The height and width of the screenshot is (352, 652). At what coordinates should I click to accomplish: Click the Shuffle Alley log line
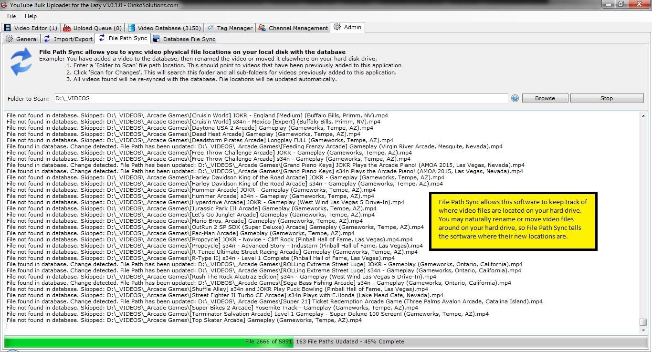[x=217, y=289]
